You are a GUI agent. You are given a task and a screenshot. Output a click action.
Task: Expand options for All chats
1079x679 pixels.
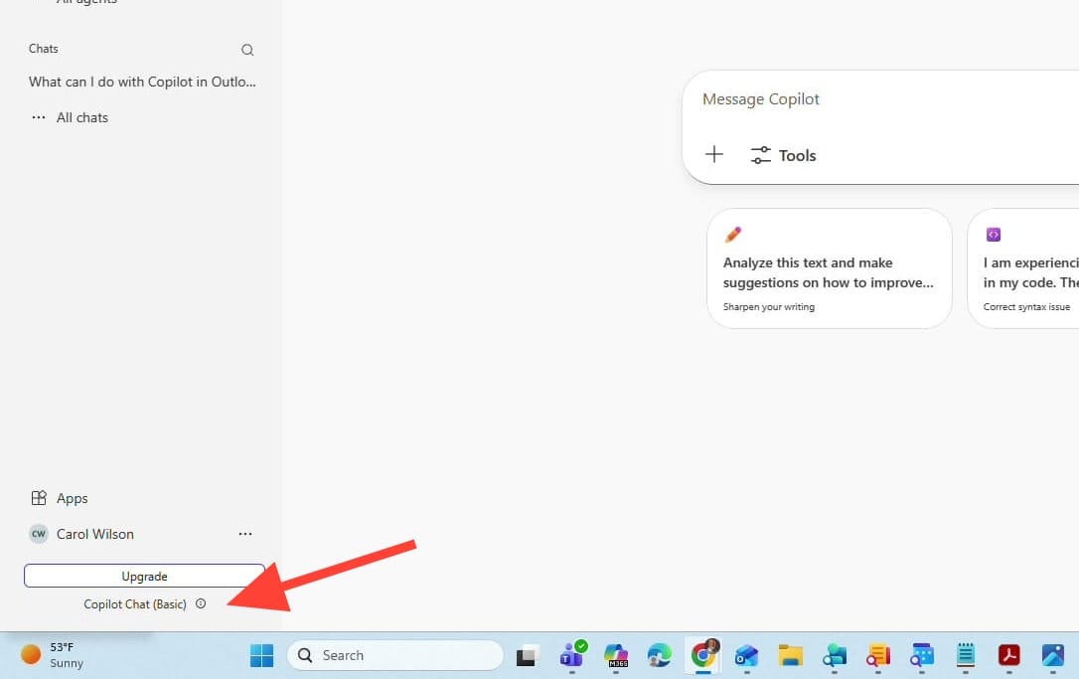(38, 117)
